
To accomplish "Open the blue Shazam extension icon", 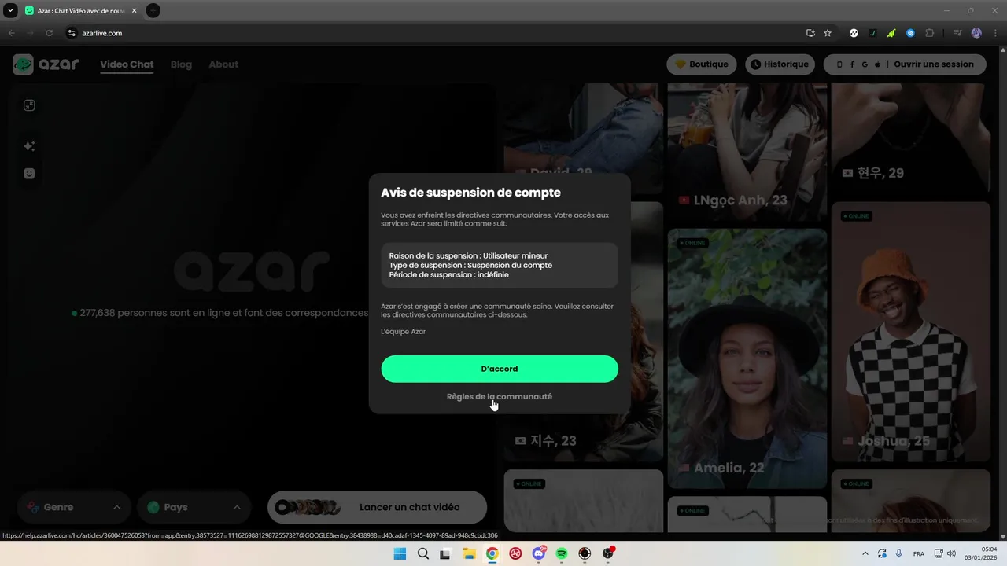I will [910, 33].
